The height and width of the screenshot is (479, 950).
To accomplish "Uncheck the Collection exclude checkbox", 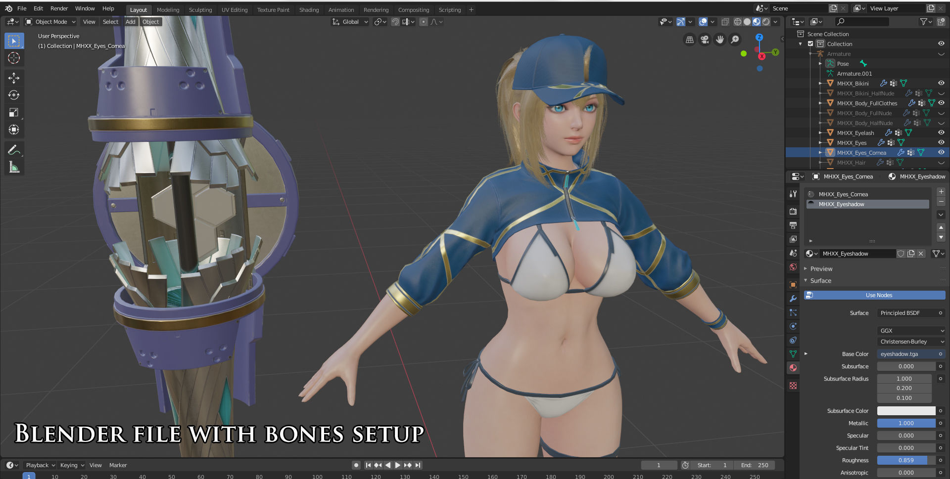I will 810,44.
